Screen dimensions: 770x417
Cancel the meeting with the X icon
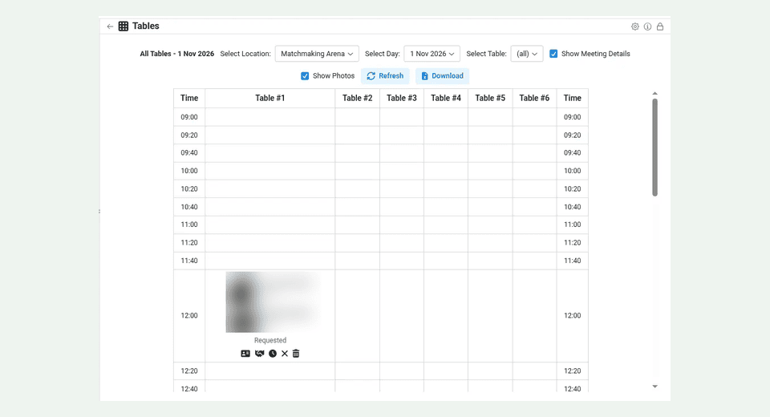coord(285,354)
